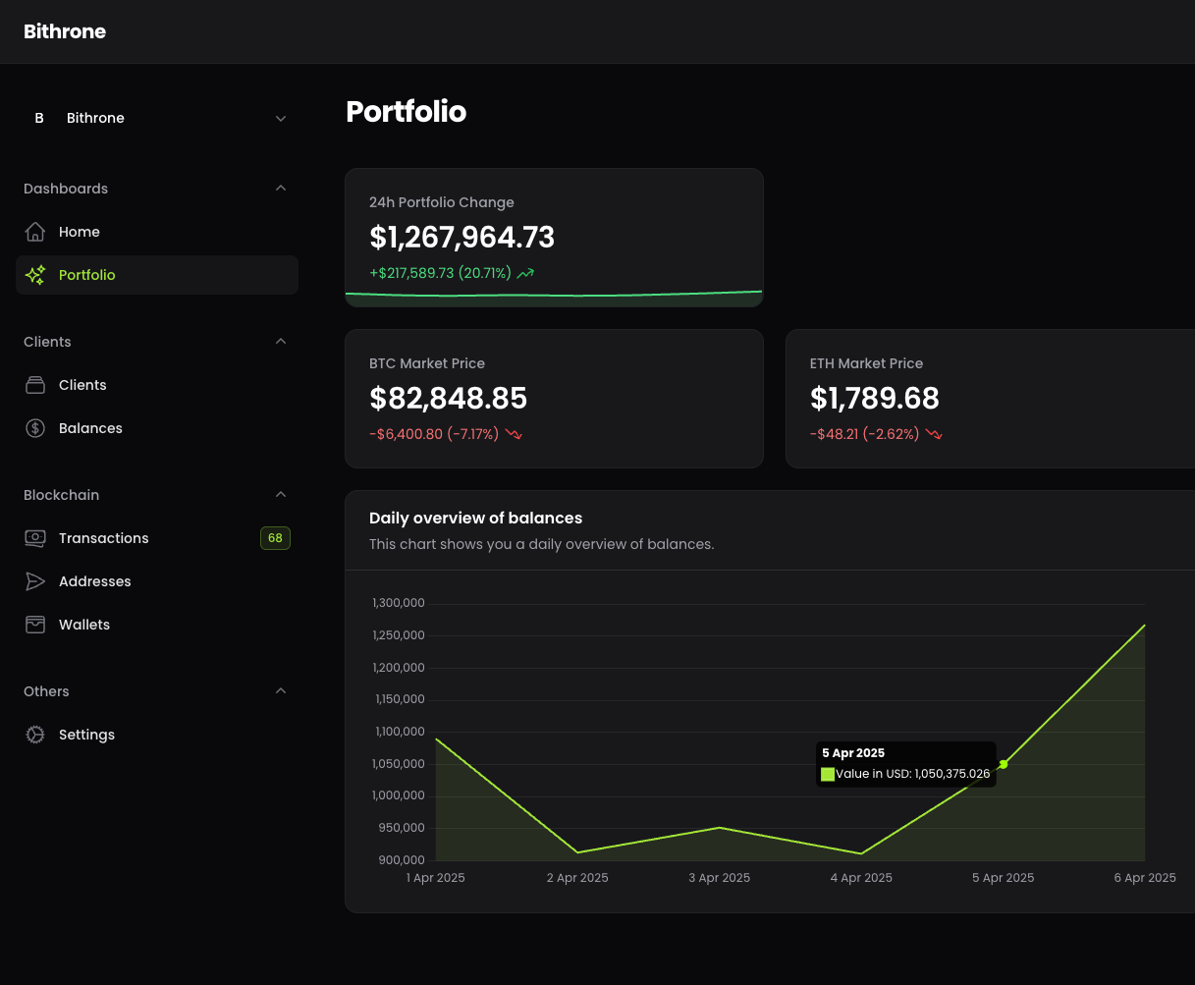Click the green legend swatch in chart tooltip
The width and height of the screenshot is (1195, 985).
click(x=828, y=774)
